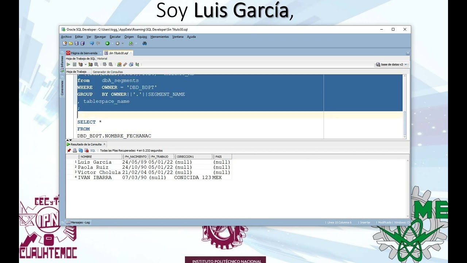
Task: Open the Archivo menu
Action: tap(66, 37)
